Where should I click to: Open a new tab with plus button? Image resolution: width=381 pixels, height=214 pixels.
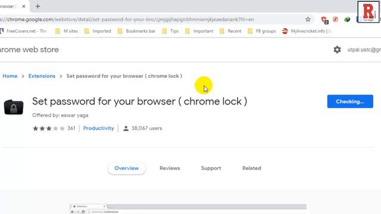pyautogui.click(x=38, y=7)
